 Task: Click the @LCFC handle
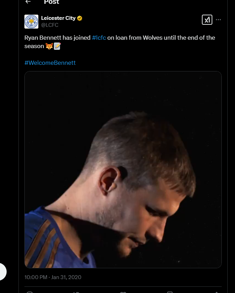(50, 25)
